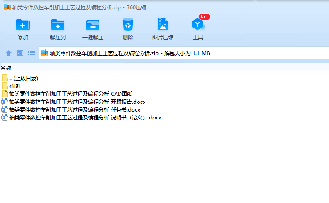Select the '截图' folder name
Image resolution: width=329 pixels, height=203 pixels.
14,86
